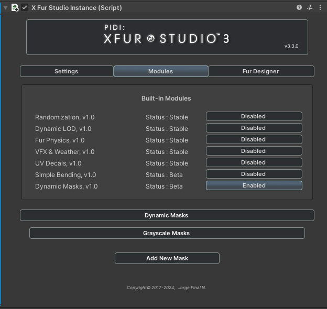Enable the Dynamic LOD module

(x=254, y=128)
